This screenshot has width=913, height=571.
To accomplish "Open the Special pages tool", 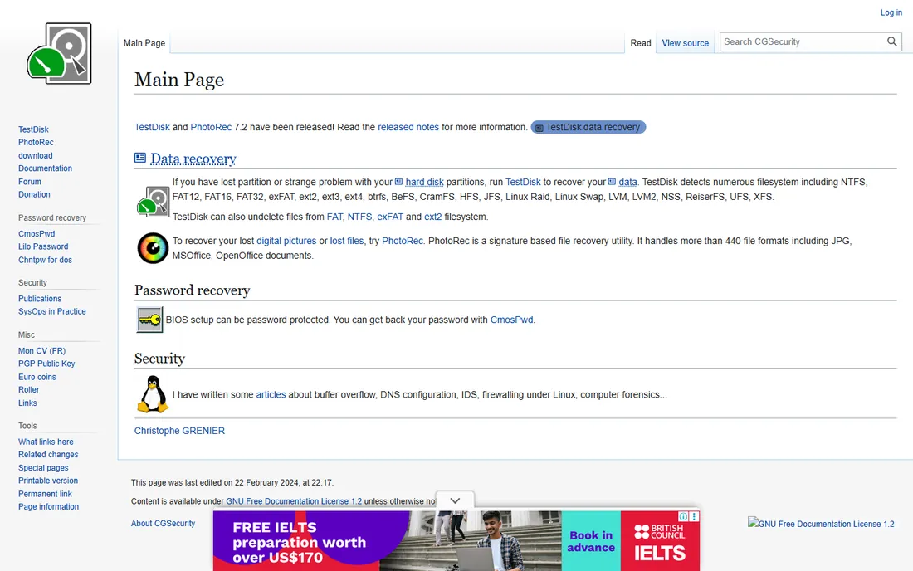I will [43, 467].
